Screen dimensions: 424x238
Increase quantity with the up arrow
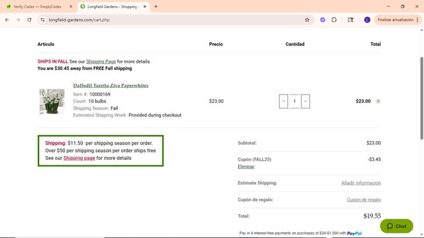coord(305,101)
